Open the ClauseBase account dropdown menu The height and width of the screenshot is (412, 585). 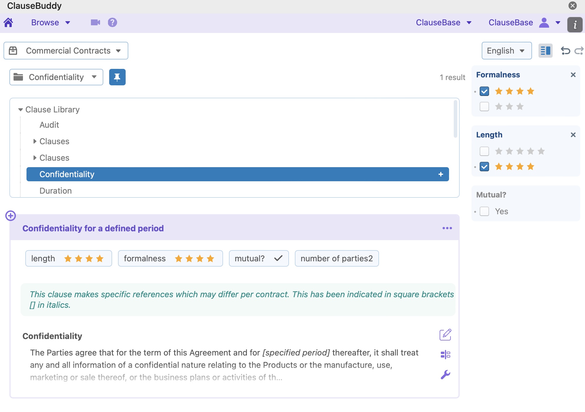click(550, 22)
